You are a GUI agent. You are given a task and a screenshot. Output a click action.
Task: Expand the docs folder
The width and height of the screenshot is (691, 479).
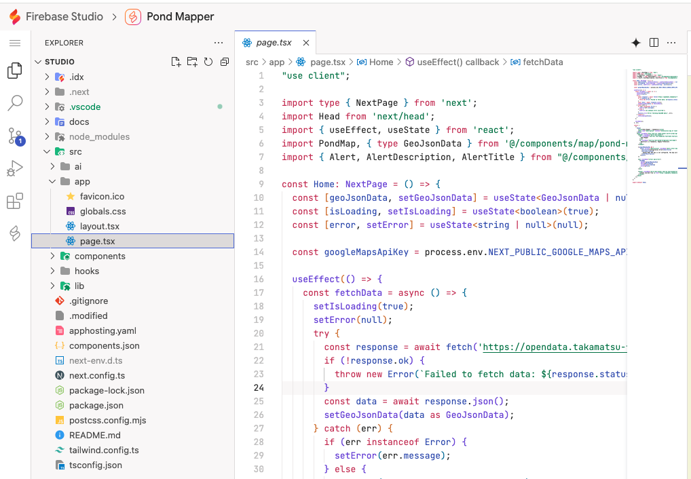click(47, 121)
